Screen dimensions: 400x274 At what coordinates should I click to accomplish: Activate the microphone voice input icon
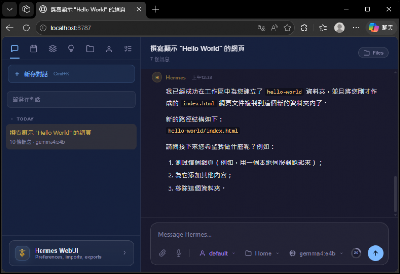[179, 253]
